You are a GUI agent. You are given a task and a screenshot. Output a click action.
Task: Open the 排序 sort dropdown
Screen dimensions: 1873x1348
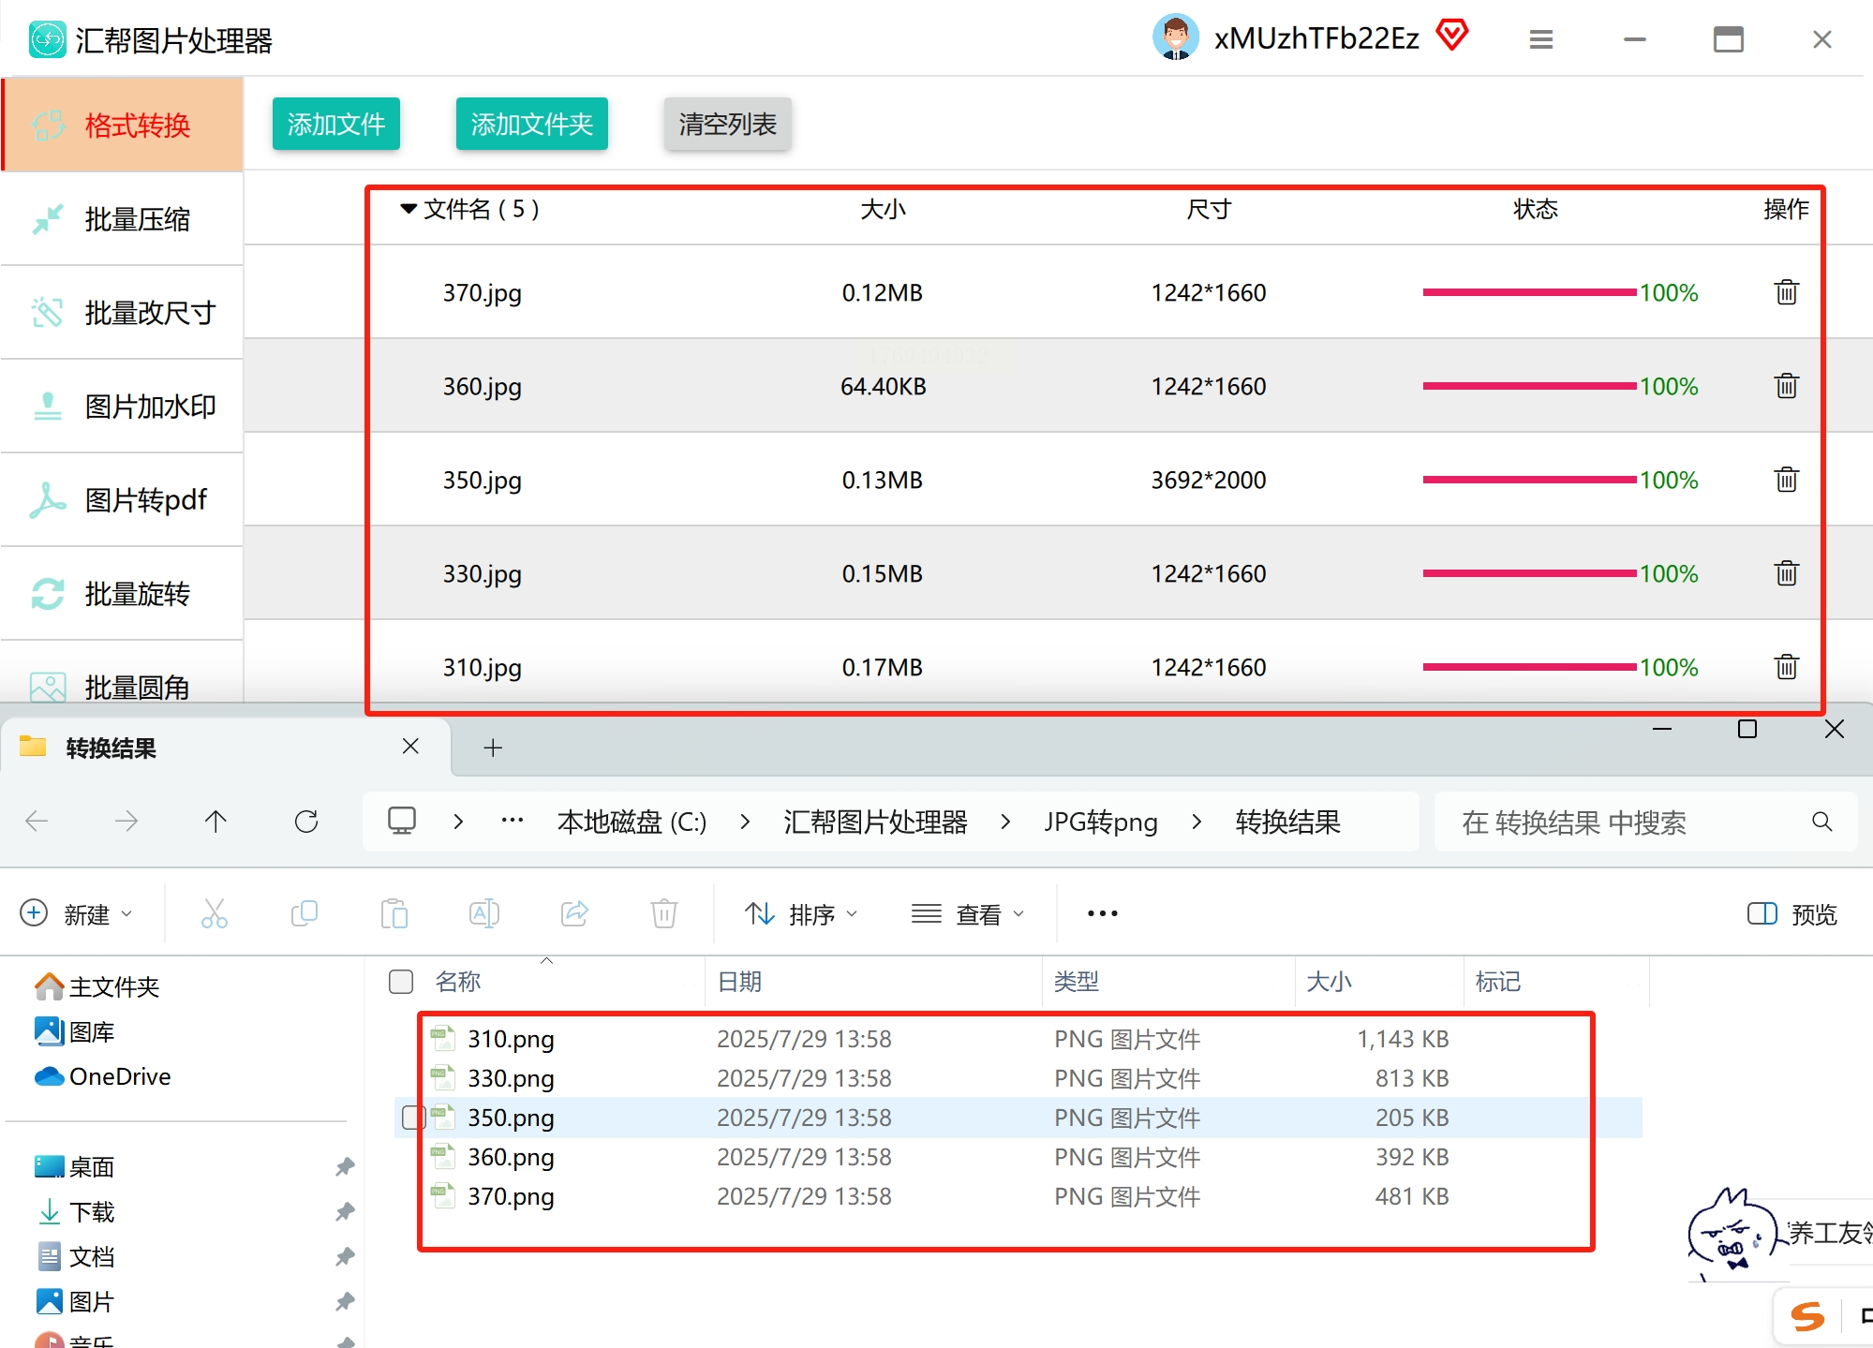[x=801, y=913]
